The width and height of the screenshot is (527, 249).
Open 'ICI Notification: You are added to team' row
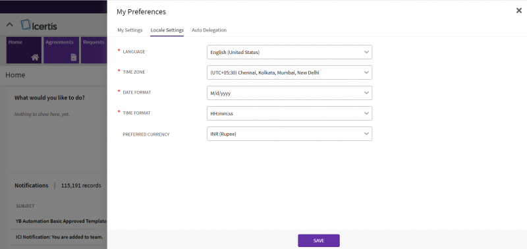(x=59, y=237)
